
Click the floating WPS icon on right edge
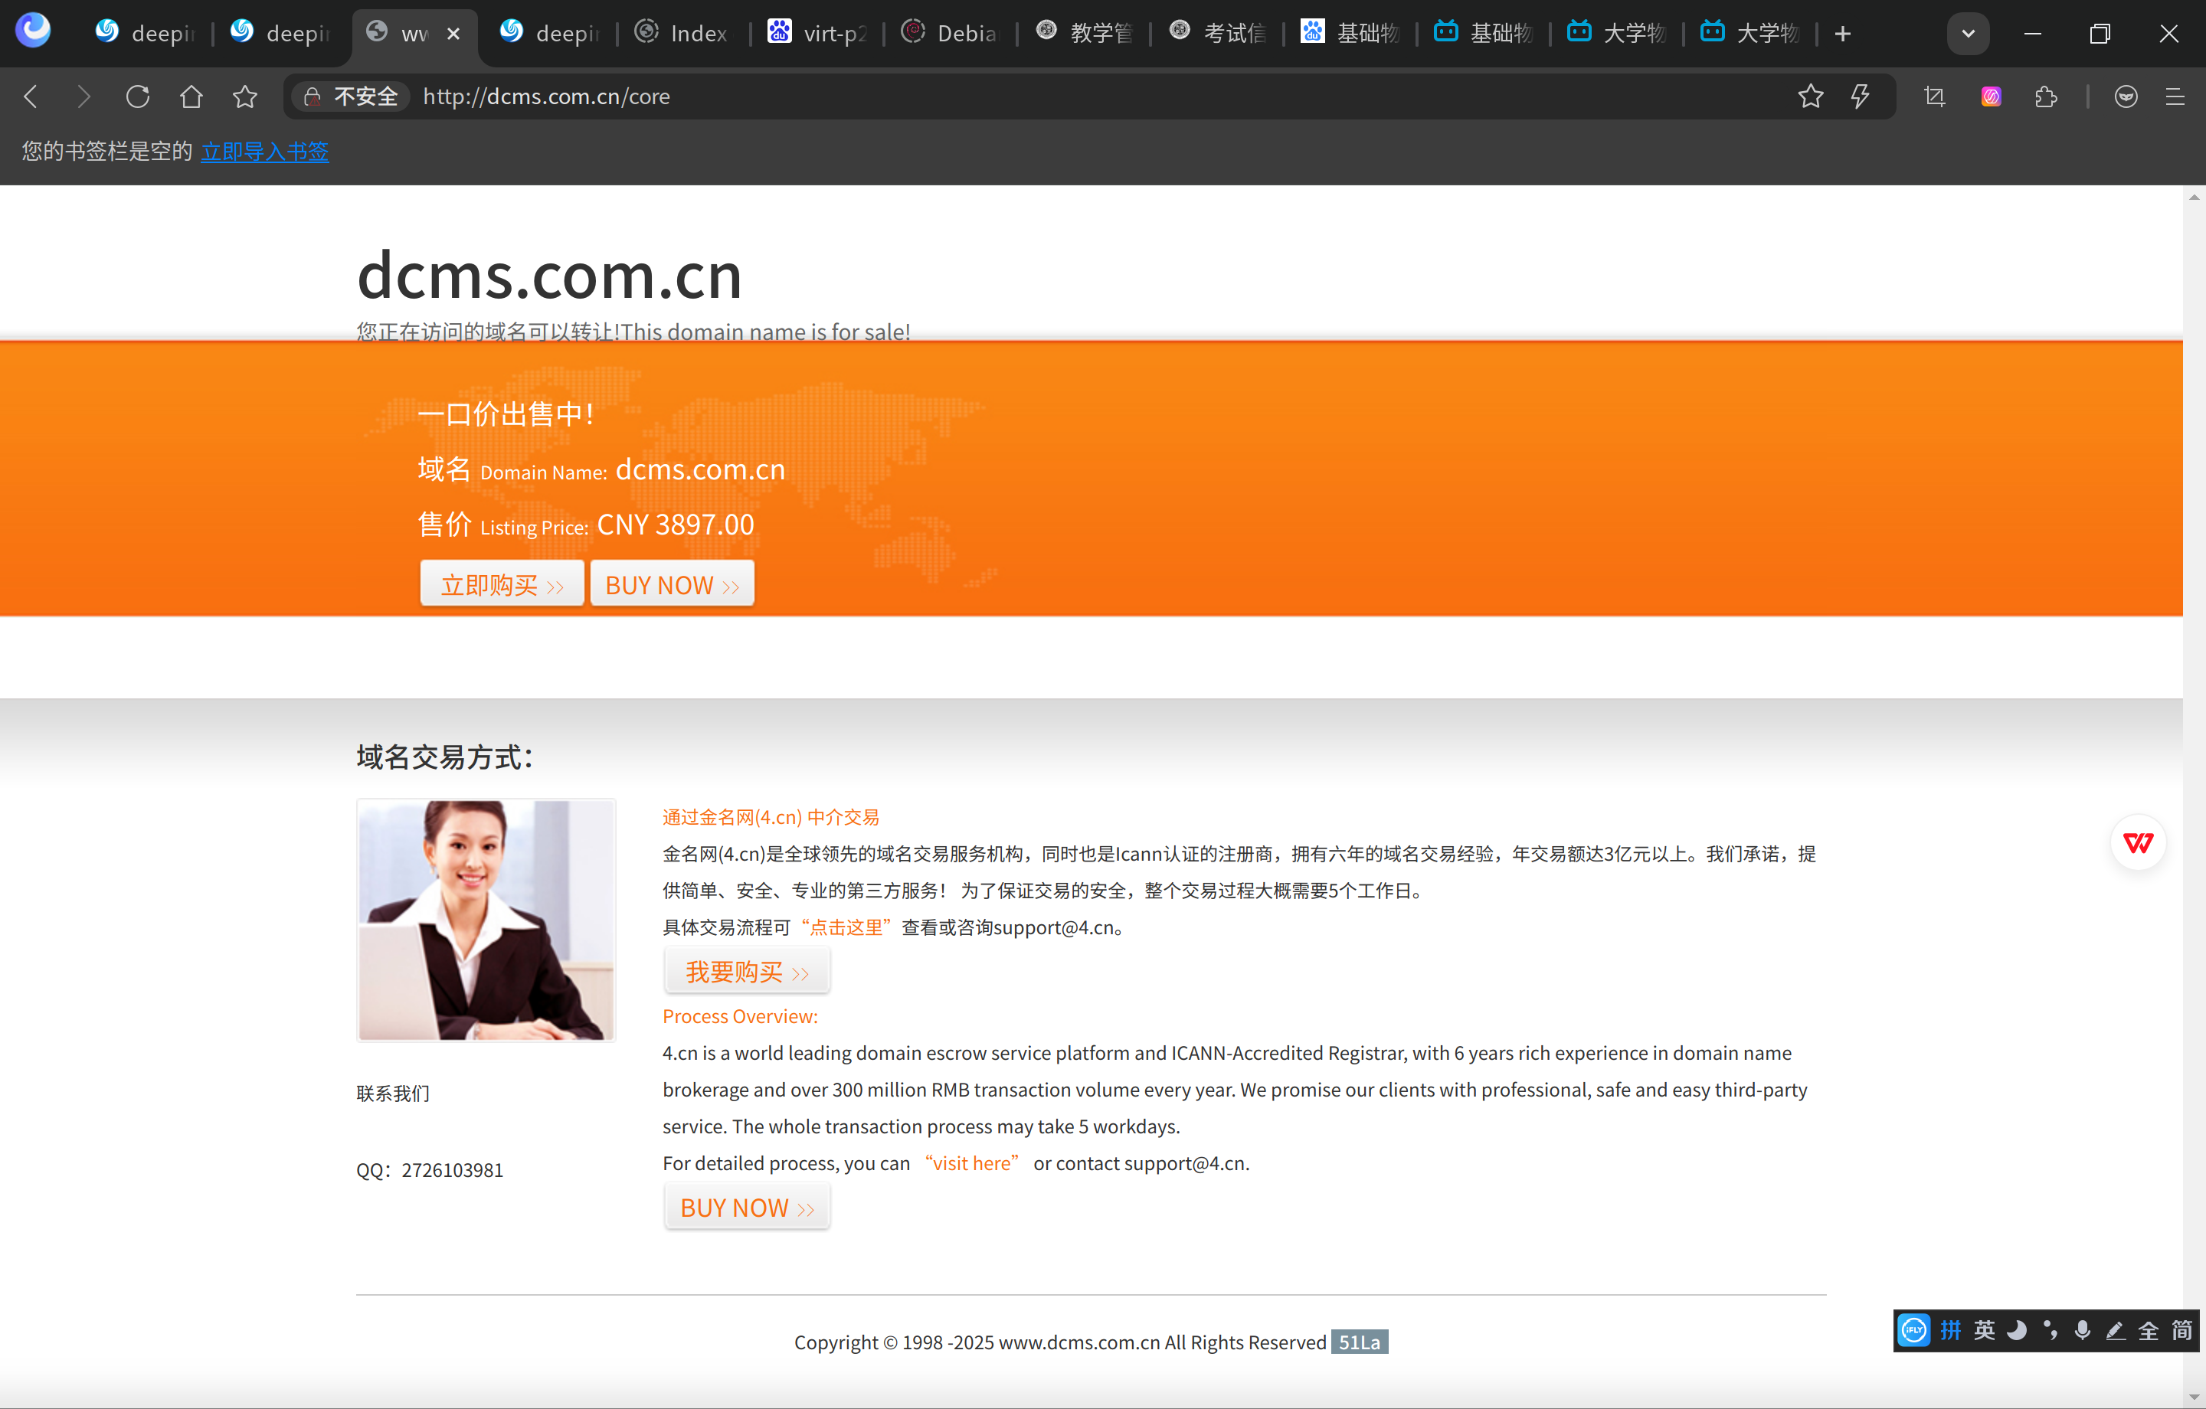coord(2138,842)
